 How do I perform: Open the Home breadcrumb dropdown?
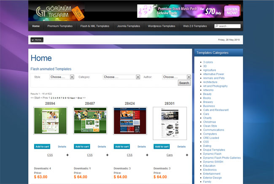pos(37,40)
